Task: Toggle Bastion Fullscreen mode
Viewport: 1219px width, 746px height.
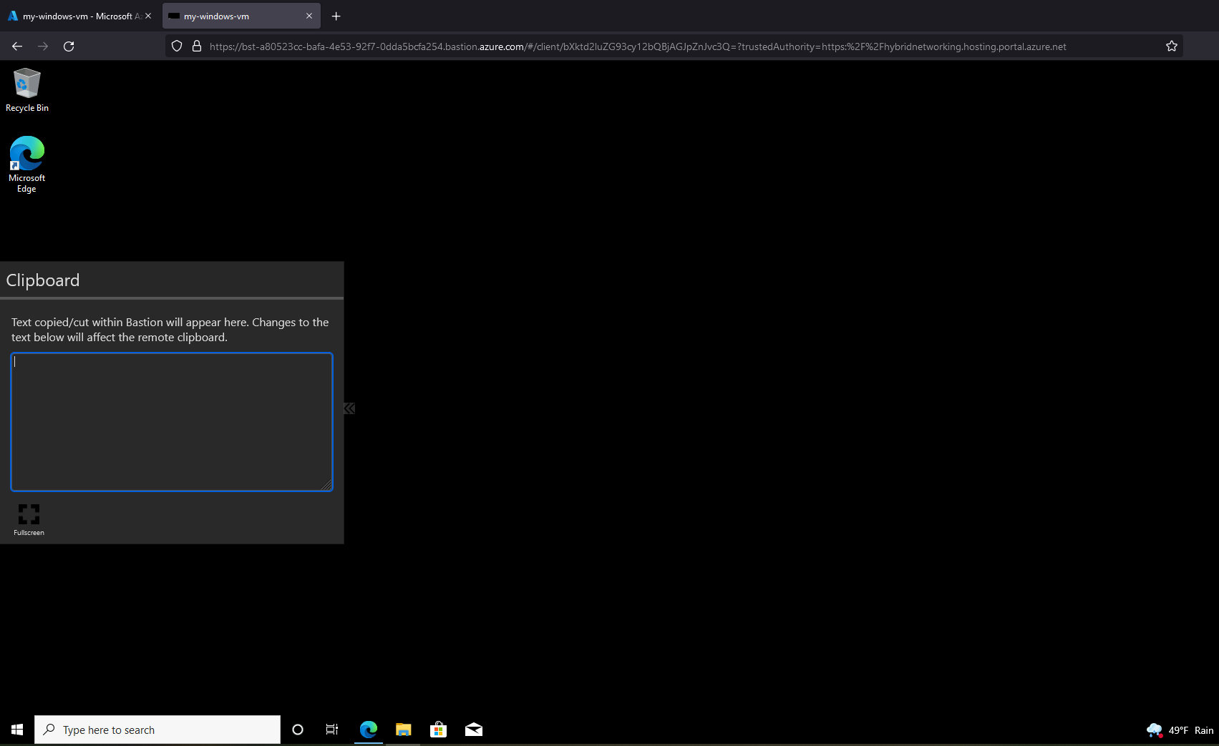Action: (x=29, y=520)
